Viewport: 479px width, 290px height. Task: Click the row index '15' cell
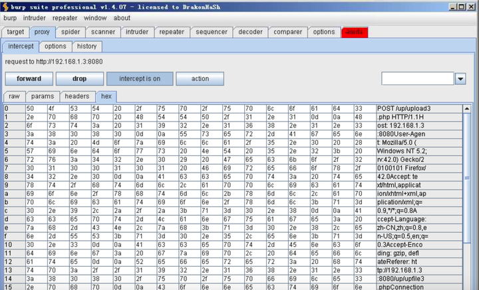tap(15, 287)
